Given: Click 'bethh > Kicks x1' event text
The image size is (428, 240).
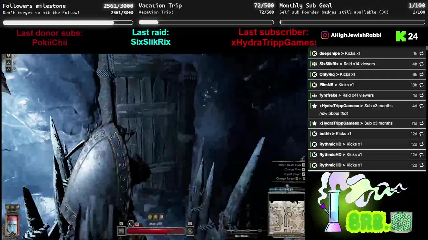Looking at the screenshot, I should click(x=335, y=134).
